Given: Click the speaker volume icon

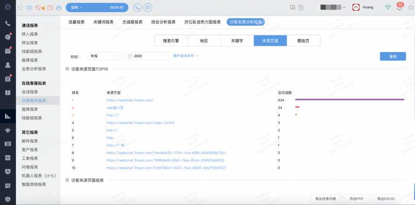Looking at the screenshot, I should coord(29,7).
